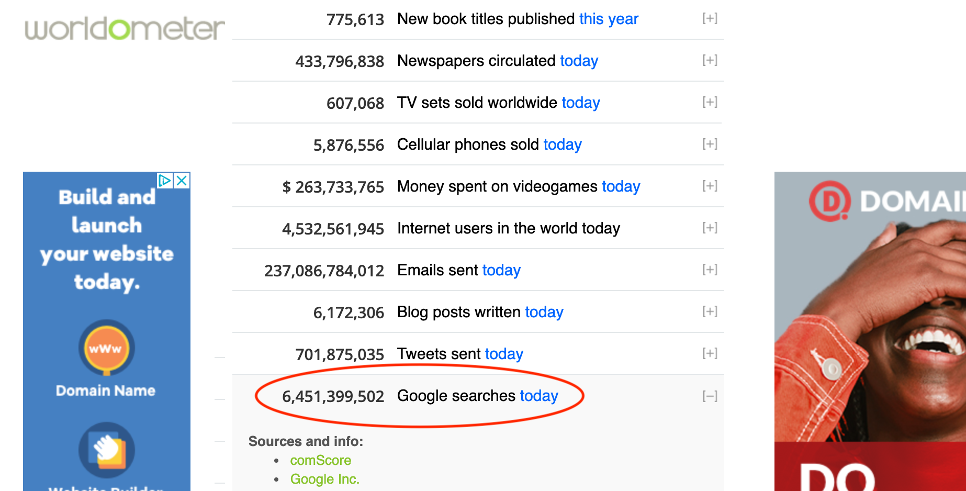Close the left ad with X icon
The width and height of the screenshot is (966, 491).
(x=182, y=181)
